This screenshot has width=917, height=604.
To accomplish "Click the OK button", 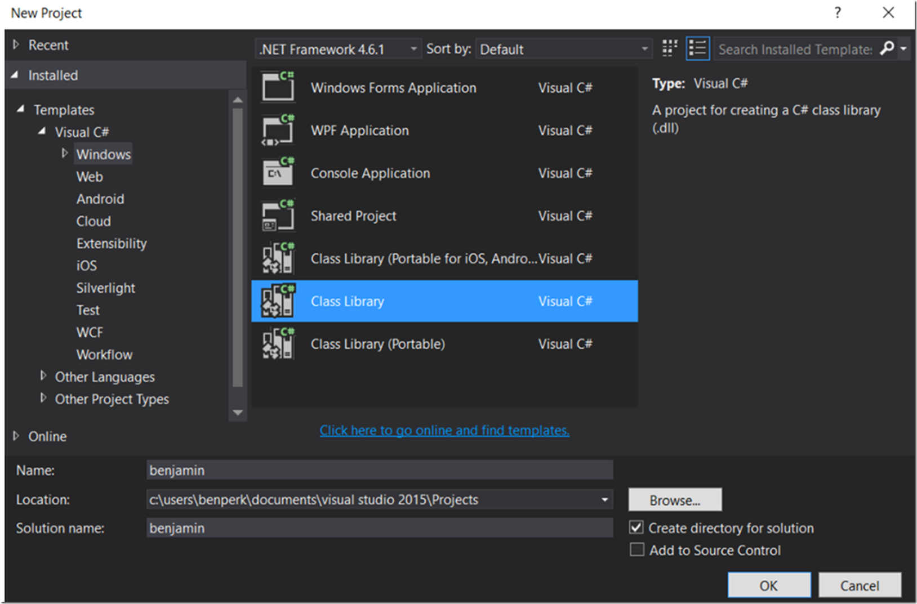I will pyautogui.click(x=769, y=585).
